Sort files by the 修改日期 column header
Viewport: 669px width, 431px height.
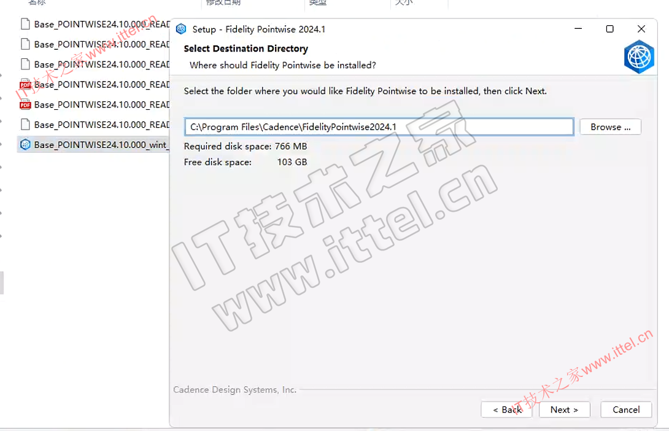223,3
